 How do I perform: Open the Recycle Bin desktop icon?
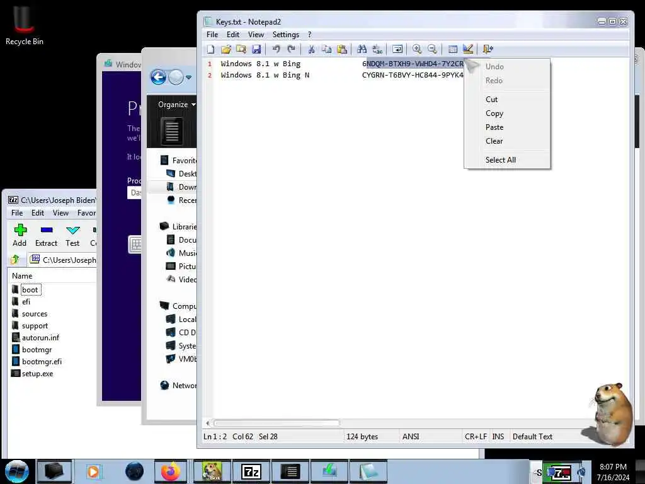(25, 25)
